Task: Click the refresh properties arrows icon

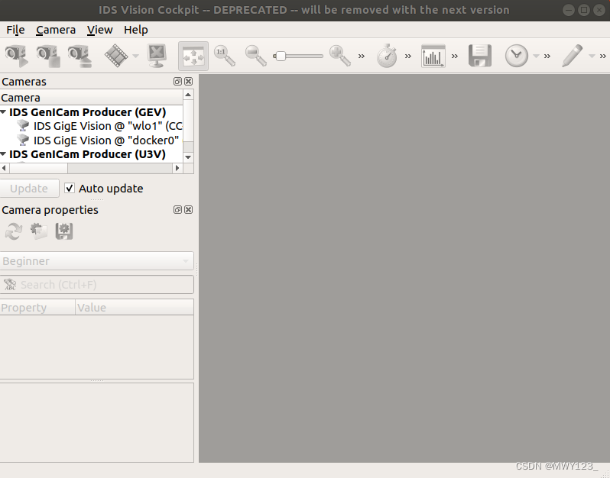Action: point(14,231)
